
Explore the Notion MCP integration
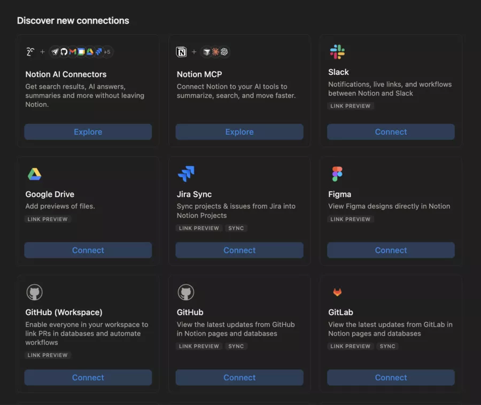coord(239,131)
